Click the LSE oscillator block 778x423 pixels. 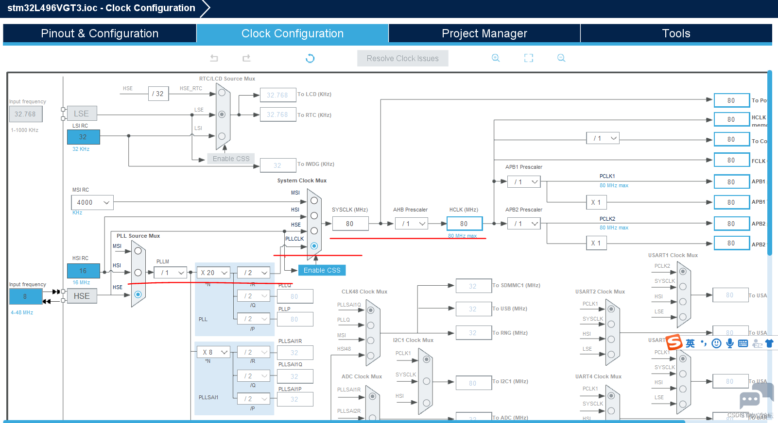click(x=81, y=114)
